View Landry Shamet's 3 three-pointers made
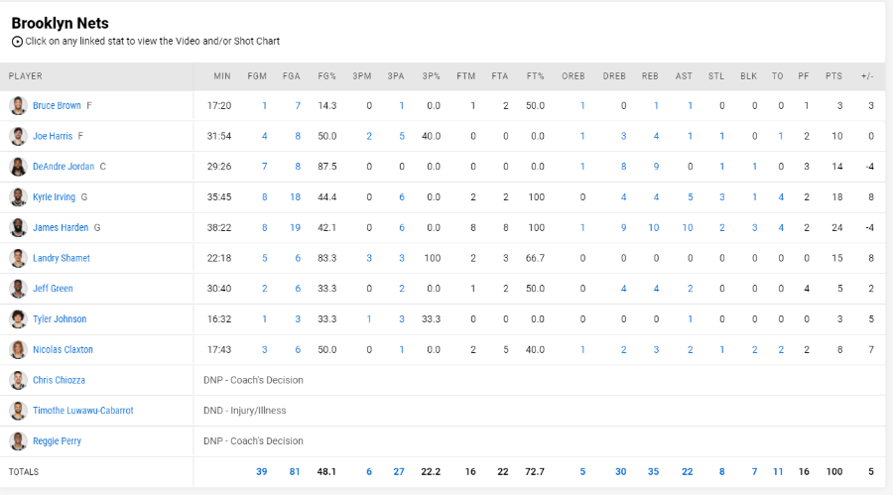The width and height of the screenshot is (893, 495). click(369, 258)
